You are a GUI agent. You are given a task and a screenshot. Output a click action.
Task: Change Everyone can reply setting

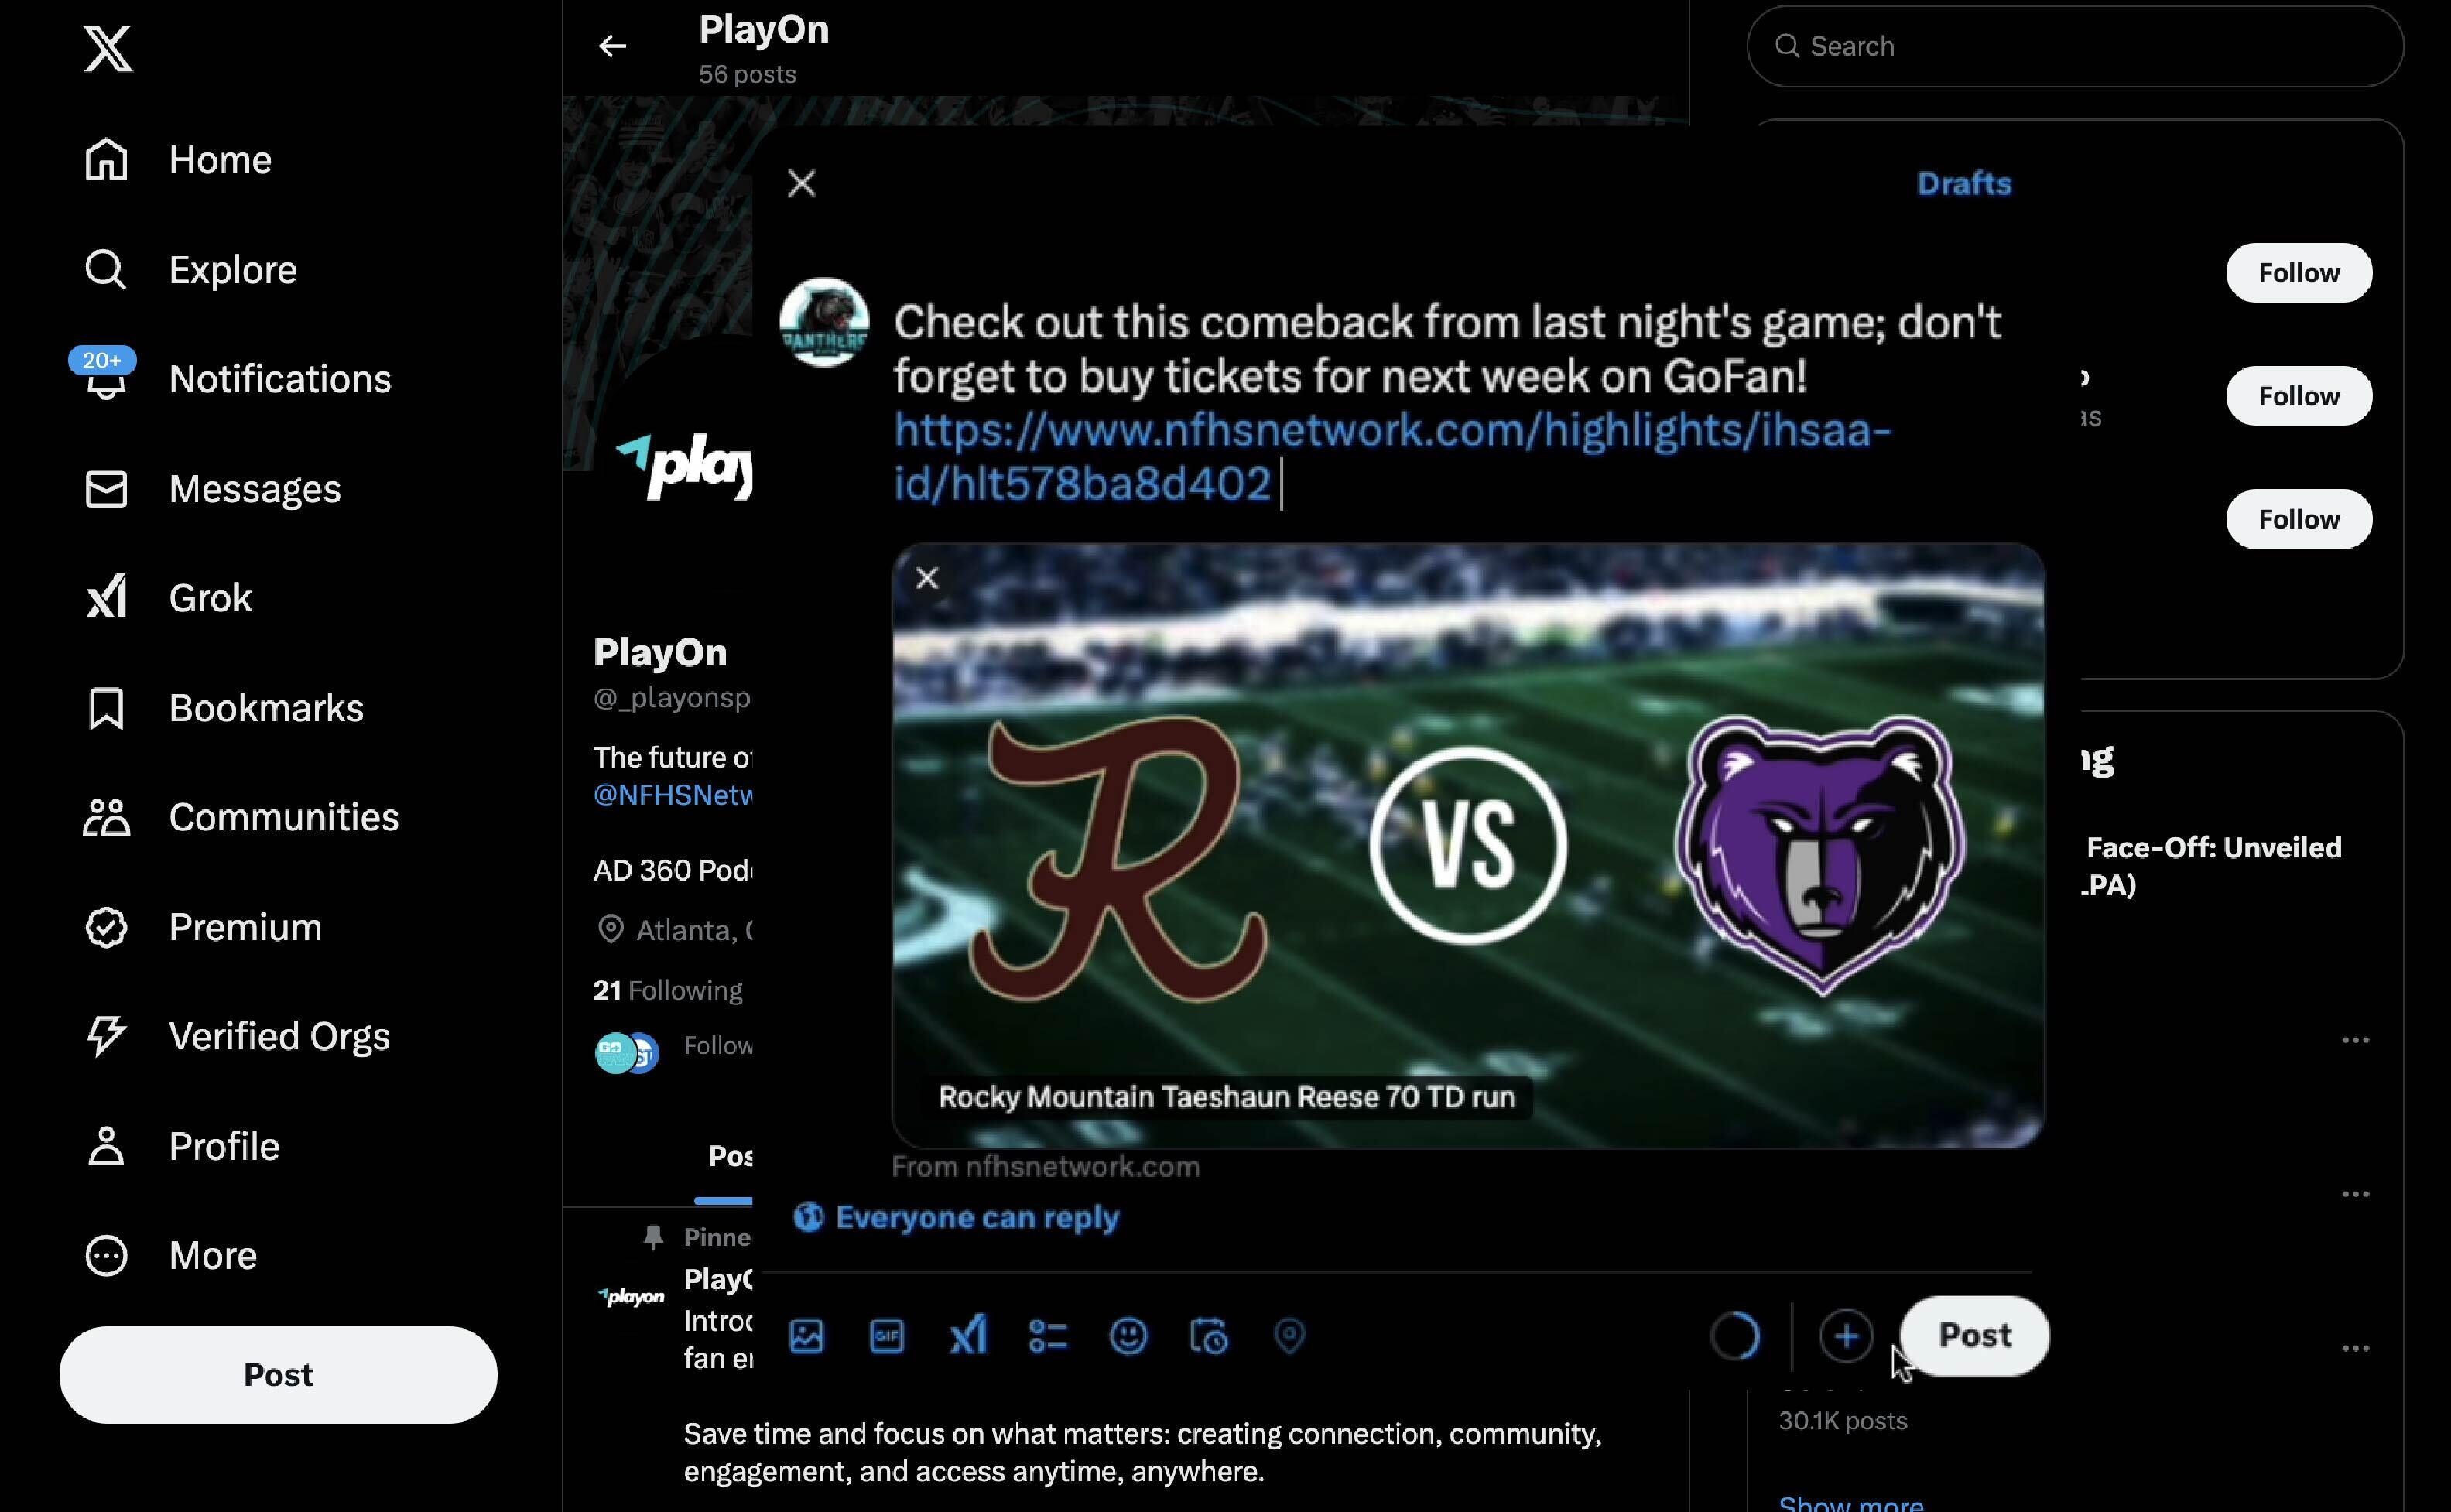pos(956,1217)
